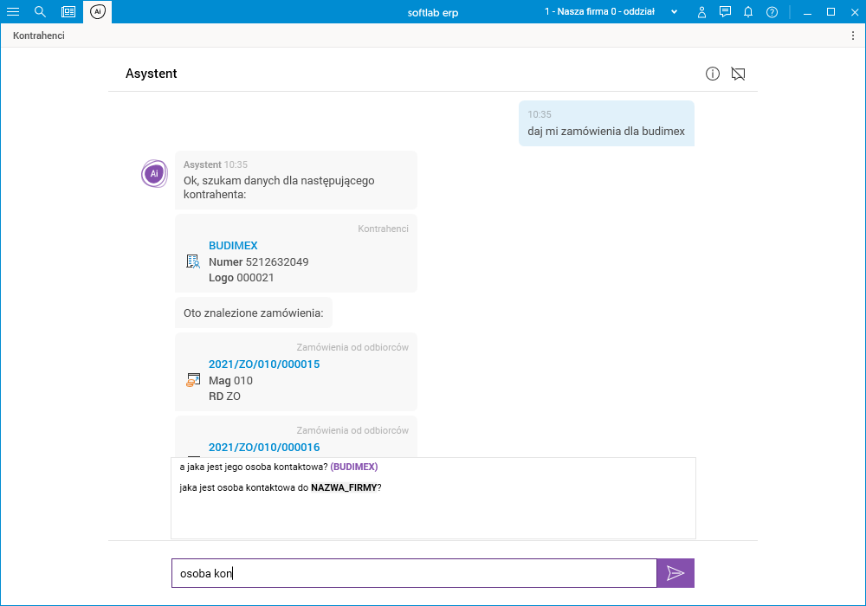The width and height of the screenshot is (866, 606).
Task: Show notifications bell
Action: 748,12
